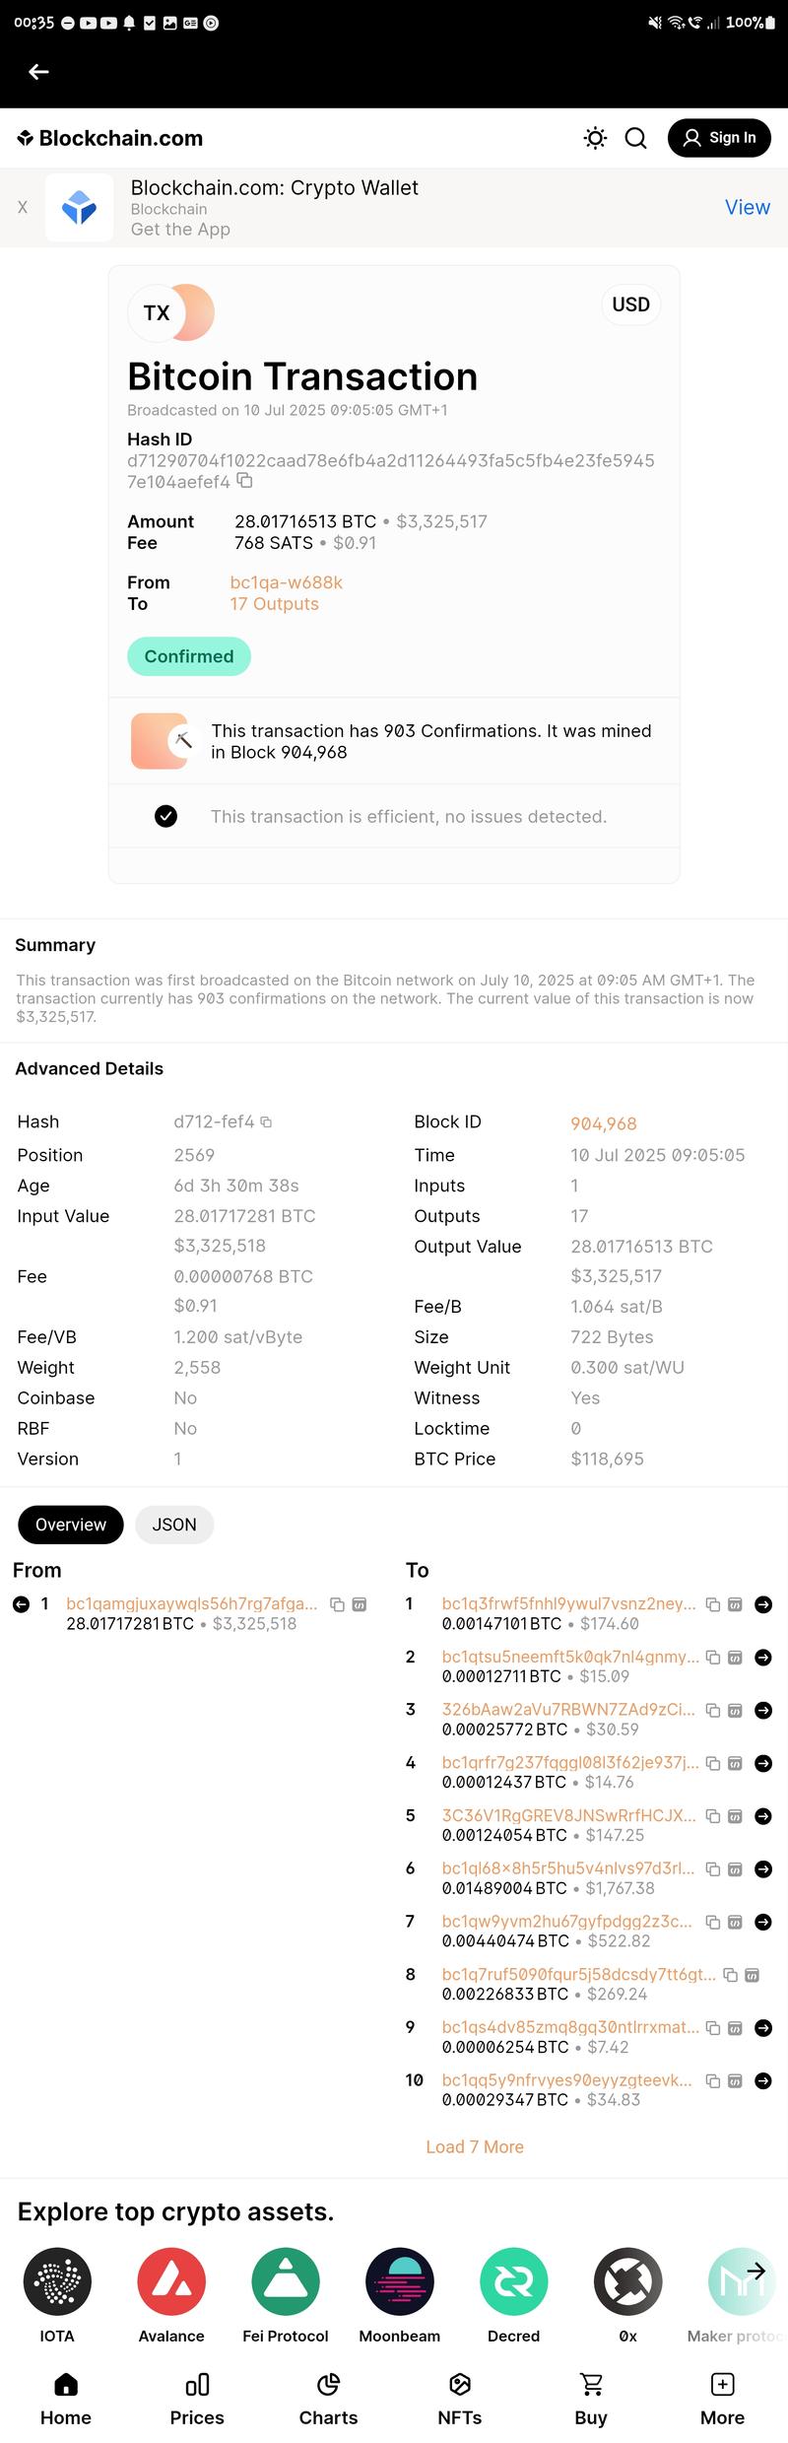Copy the full Hash ID
The width and height of the screenshot is (788, 2443).
(245, 481)
